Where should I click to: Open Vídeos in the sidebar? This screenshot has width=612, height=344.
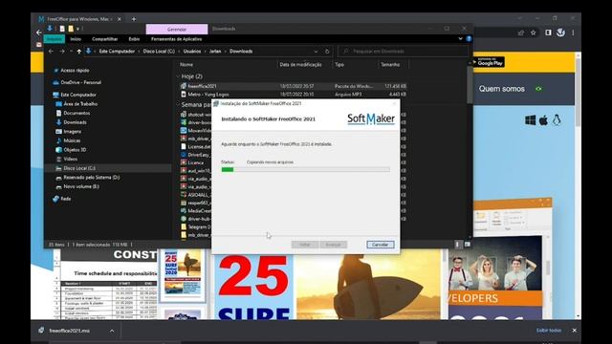coord(70,159)
